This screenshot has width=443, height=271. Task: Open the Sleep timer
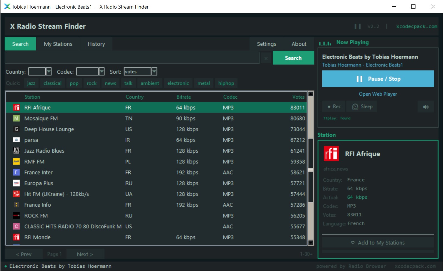362,106
